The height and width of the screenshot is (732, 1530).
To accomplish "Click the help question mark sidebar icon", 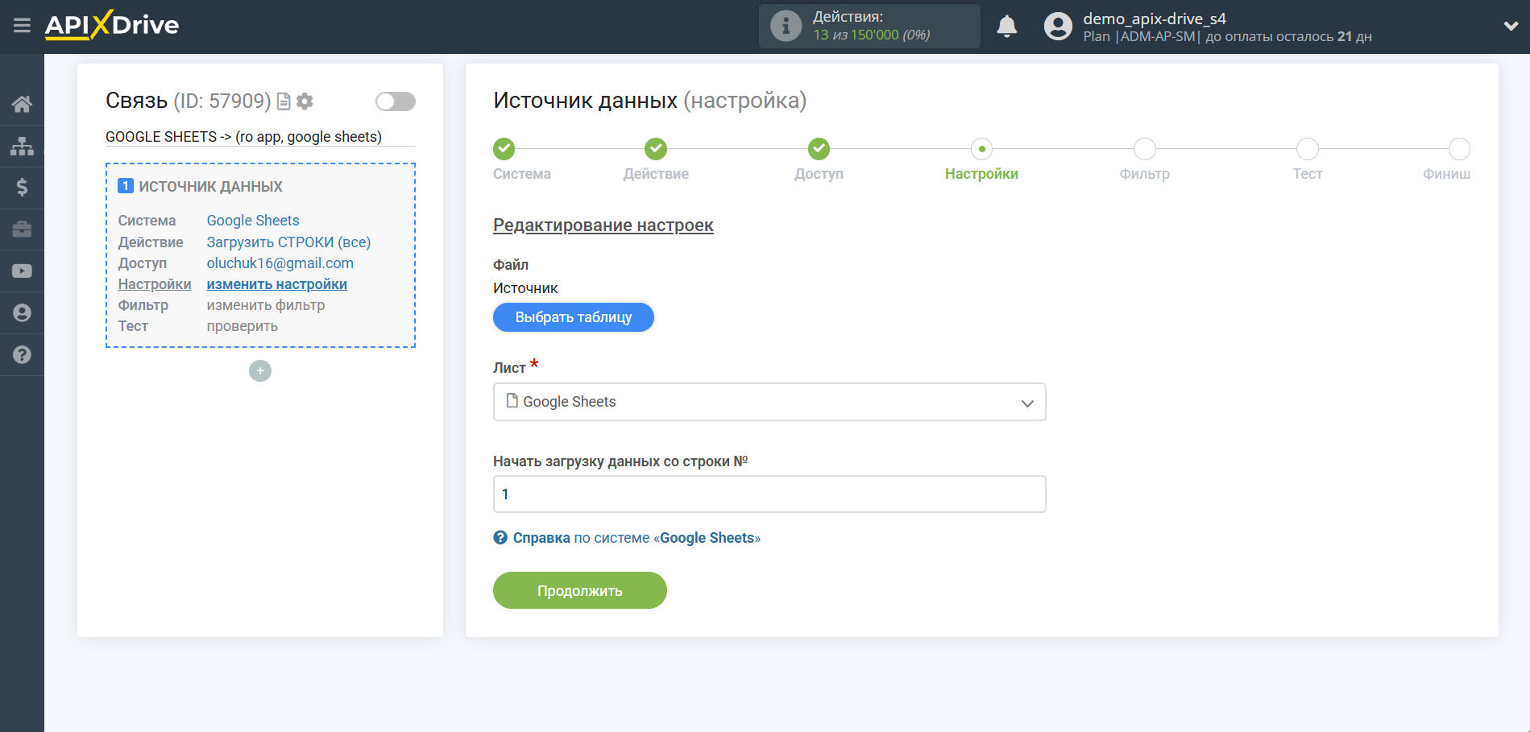I will 22,354.
